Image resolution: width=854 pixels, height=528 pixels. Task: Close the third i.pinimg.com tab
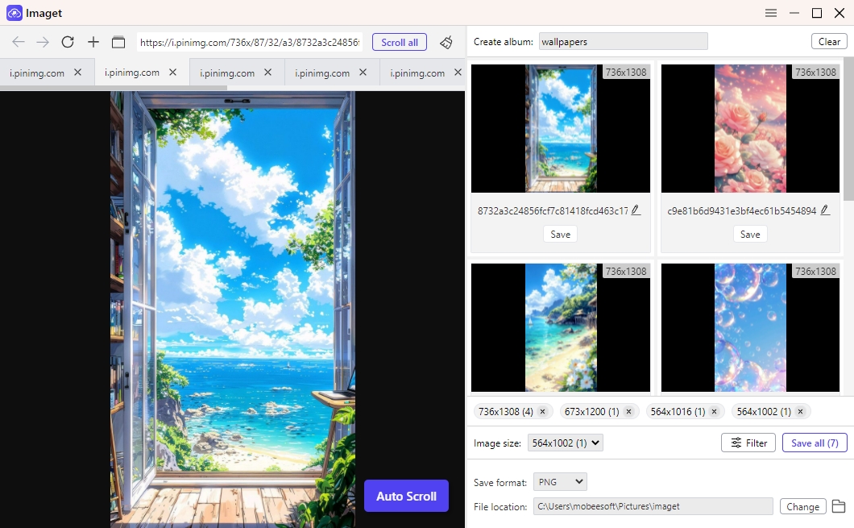(x=267, y=73)
